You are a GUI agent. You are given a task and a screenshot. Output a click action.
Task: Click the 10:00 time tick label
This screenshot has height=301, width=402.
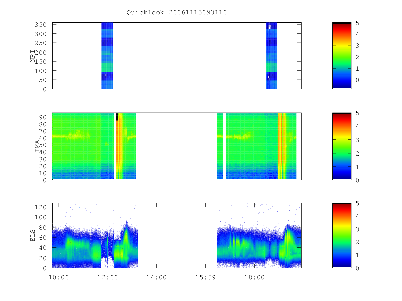tap(59, 277)
